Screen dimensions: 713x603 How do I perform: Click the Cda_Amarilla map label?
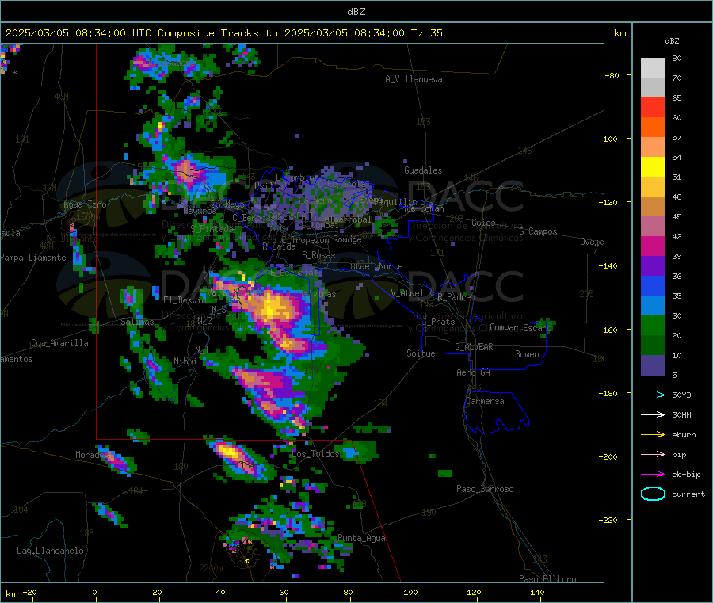tap(59, 343)
